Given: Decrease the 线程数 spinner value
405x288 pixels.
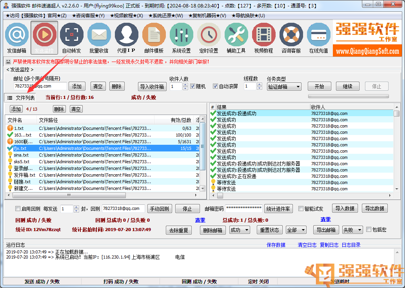Looking at the screenshot, I should 260,88.
